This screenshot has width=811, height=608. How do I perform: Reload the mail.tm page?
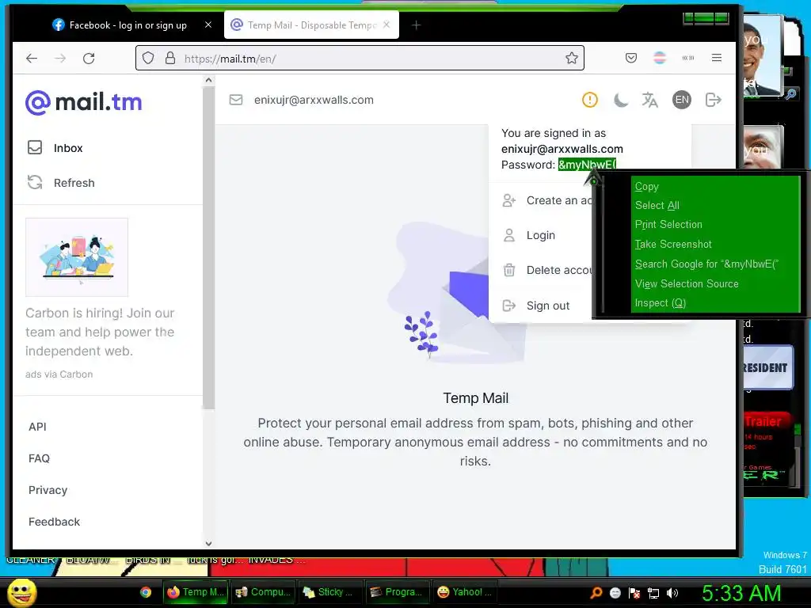click(89, 58)
